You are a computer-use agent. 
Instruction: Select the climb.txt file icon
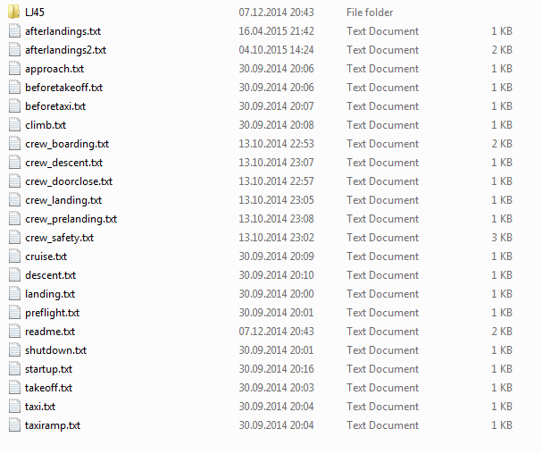[x=14, y=125]
